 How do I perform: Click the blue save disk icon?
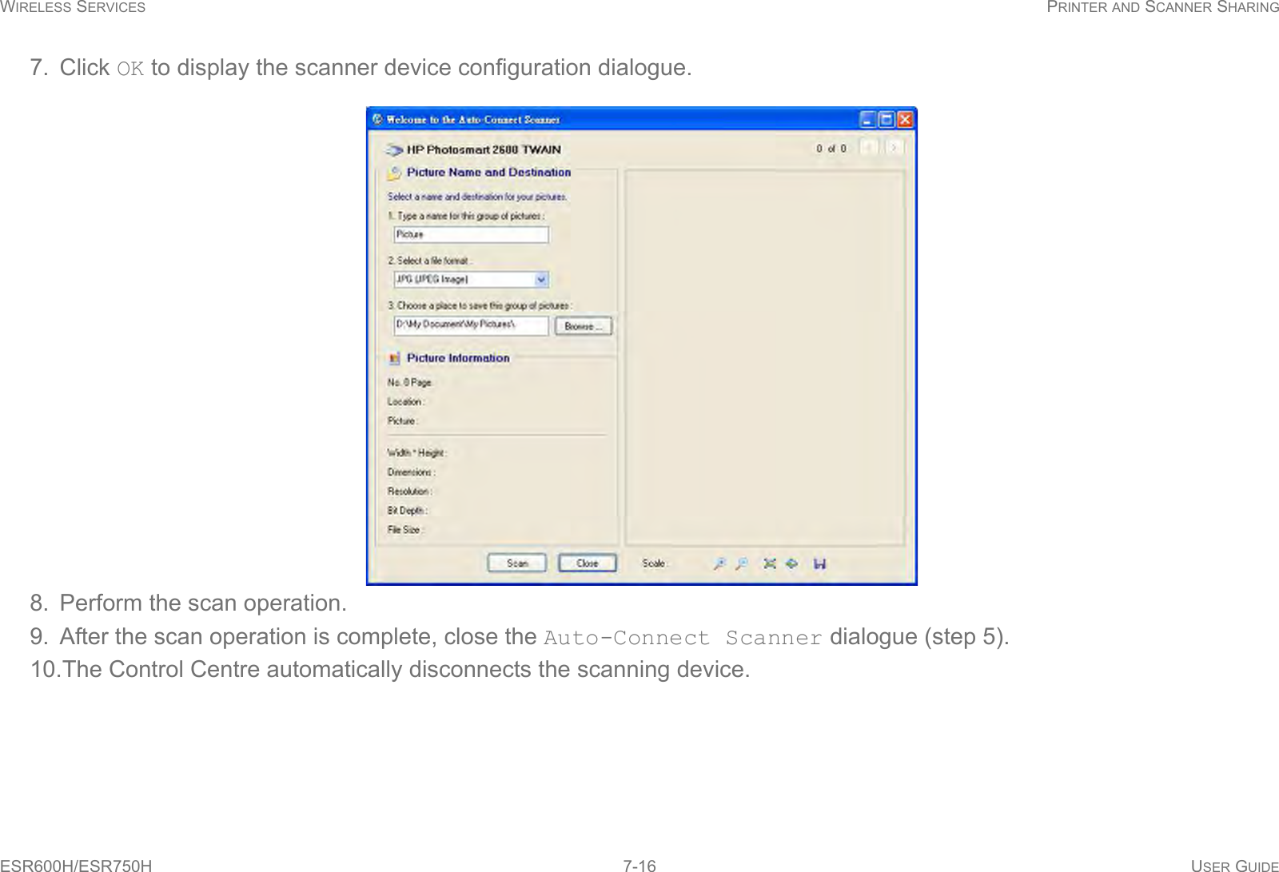pyautogui.click(x=819, y=563)
